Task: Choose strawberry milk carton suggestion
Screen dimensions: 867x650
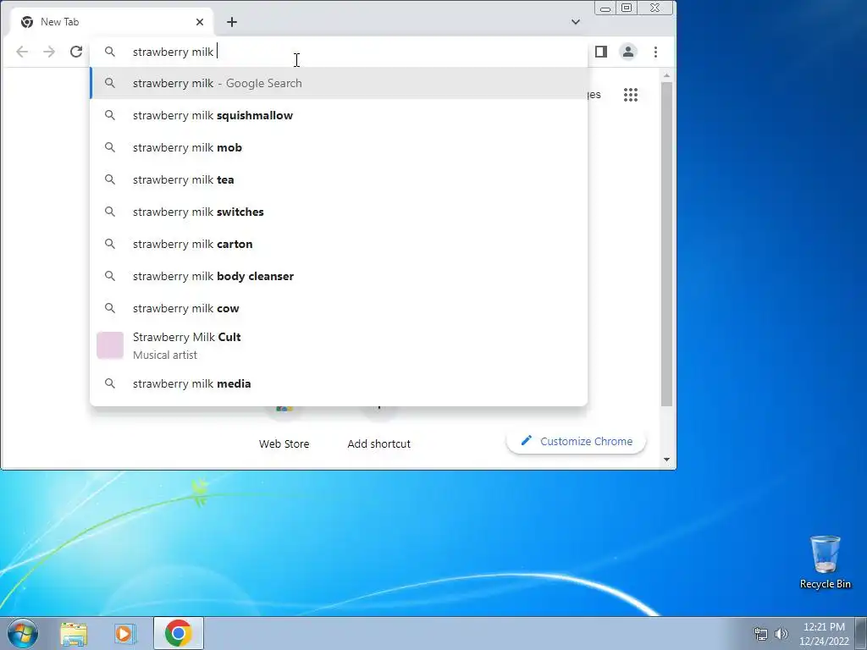Action: point(339,244)
